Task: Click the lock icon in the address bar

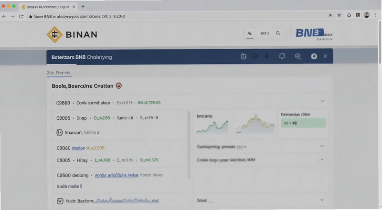Action: (31, 16)
